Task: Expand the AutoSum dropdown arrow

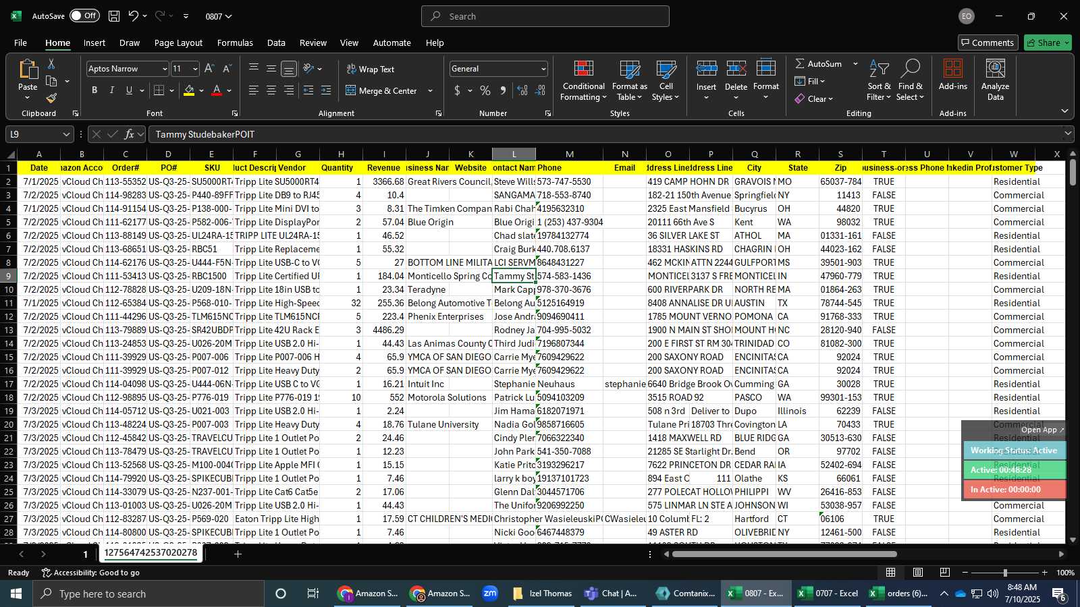Action: (855, 63)
